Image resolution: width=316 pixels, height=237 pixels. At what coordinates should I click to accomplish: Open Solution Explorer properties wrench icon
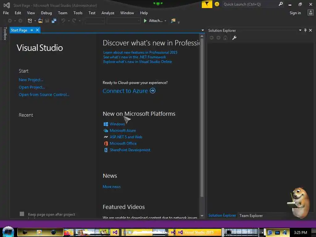(x=234, y=38)
